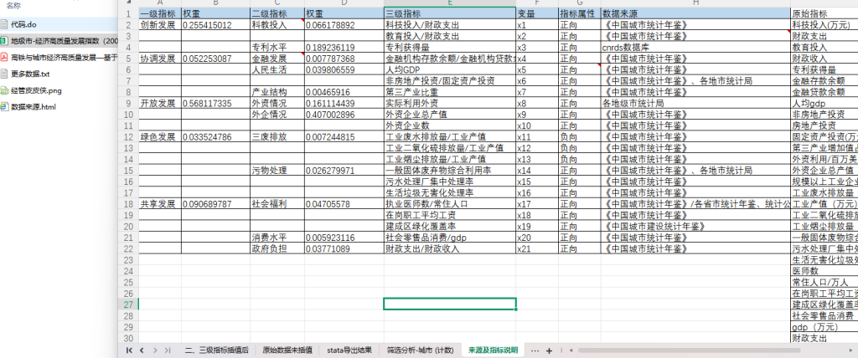Click the 指标属性 header cell
858x358 pixels.
580,13
